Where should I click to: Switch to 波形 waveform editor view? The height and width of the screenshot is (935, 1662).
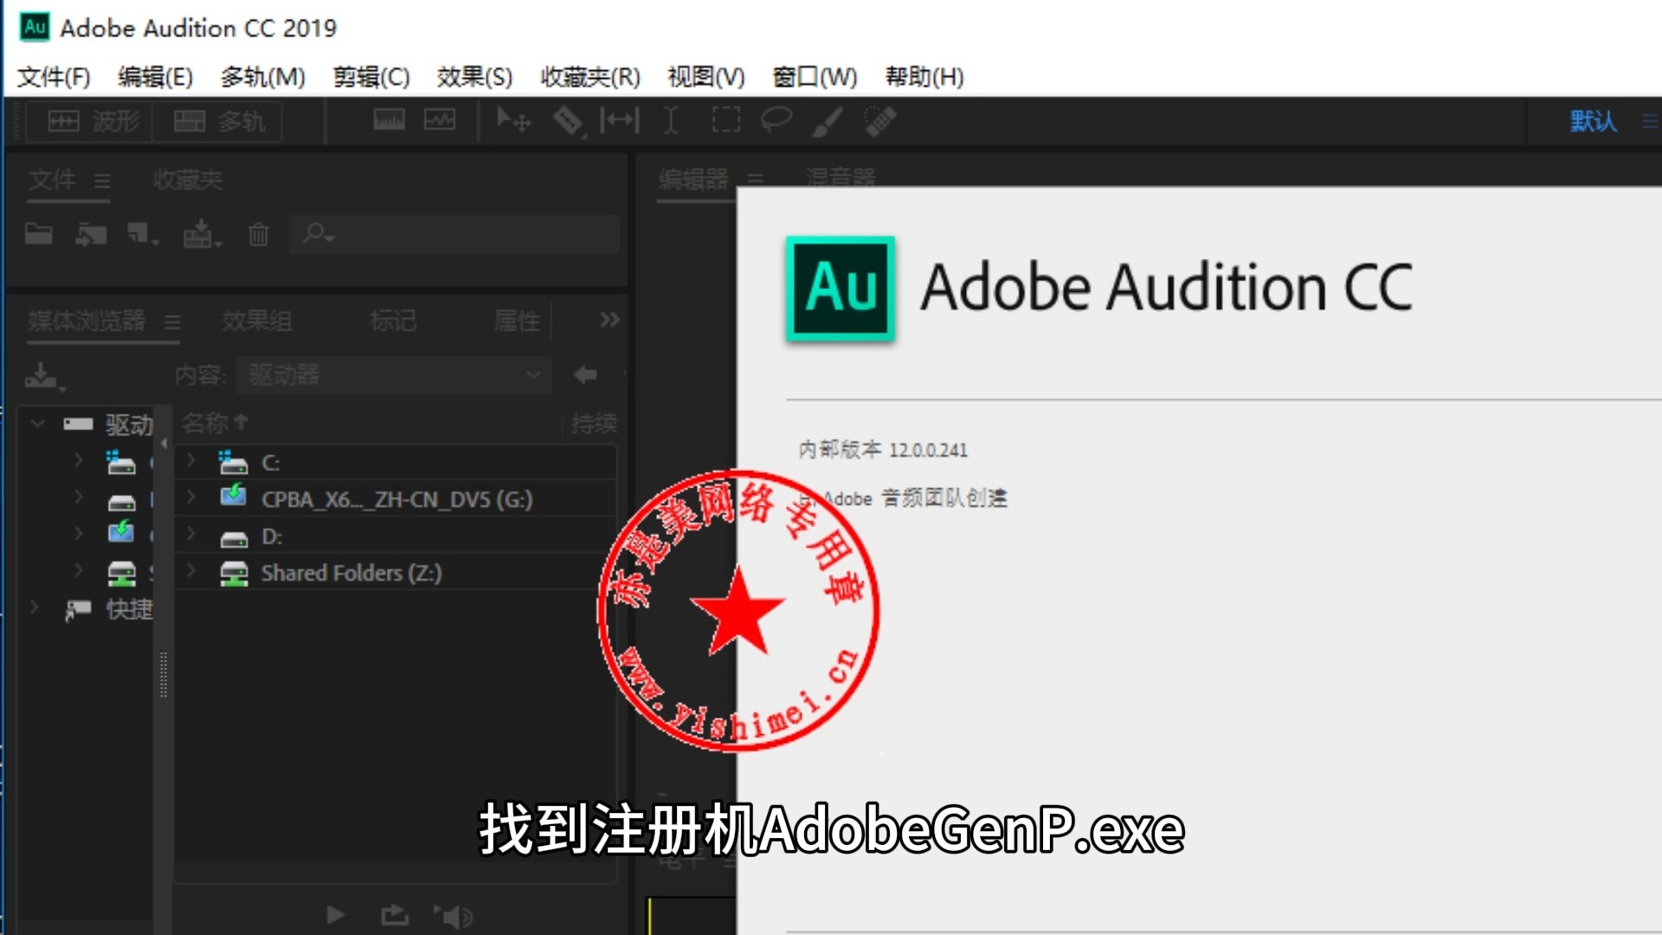pos(91,121)
